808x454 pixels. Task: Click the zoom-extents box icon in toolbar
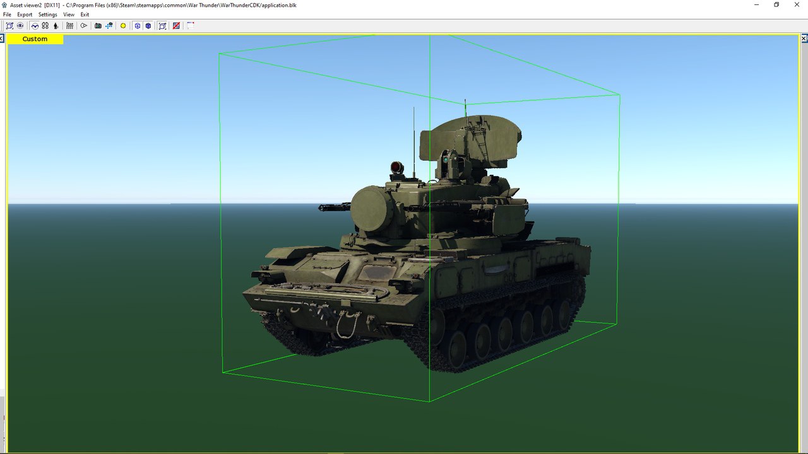point(9,26)
